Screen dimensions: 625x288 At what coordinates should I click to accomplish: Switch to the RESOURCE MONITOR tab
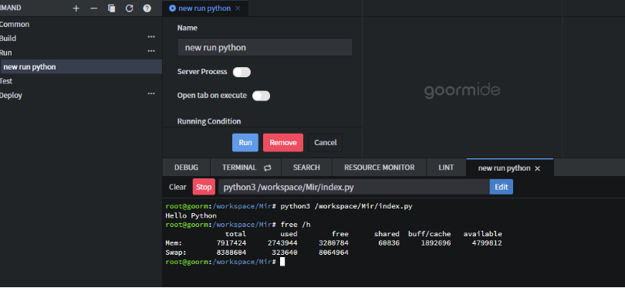pos(379,168)
